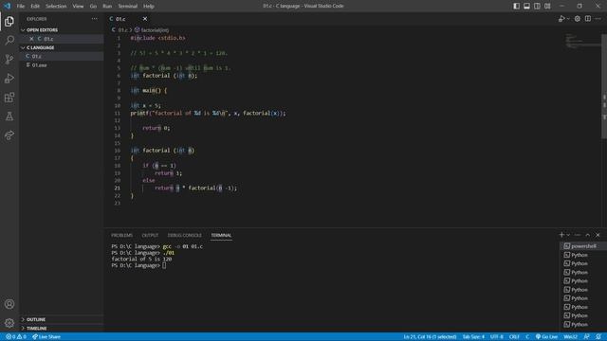The image size is (607, 341).
Task: Change the C language mode
Action: tap(527, 337)
